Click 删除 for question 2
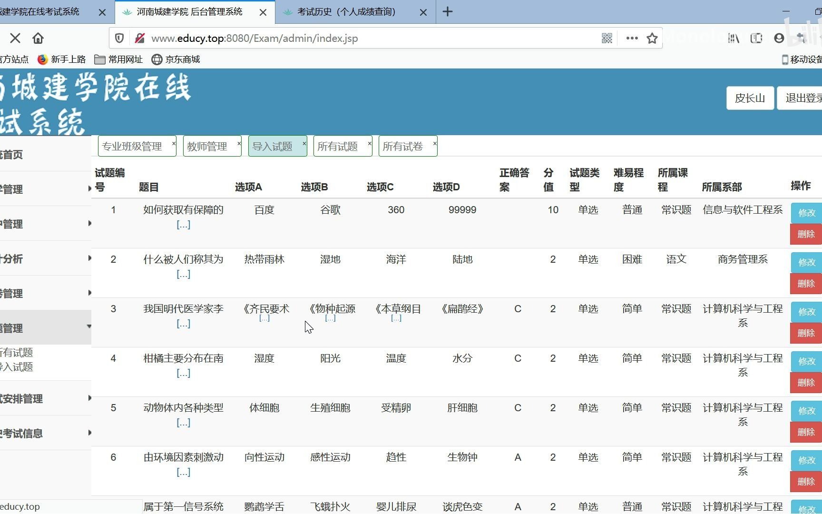The image size is (822, 514). [806, 284]
